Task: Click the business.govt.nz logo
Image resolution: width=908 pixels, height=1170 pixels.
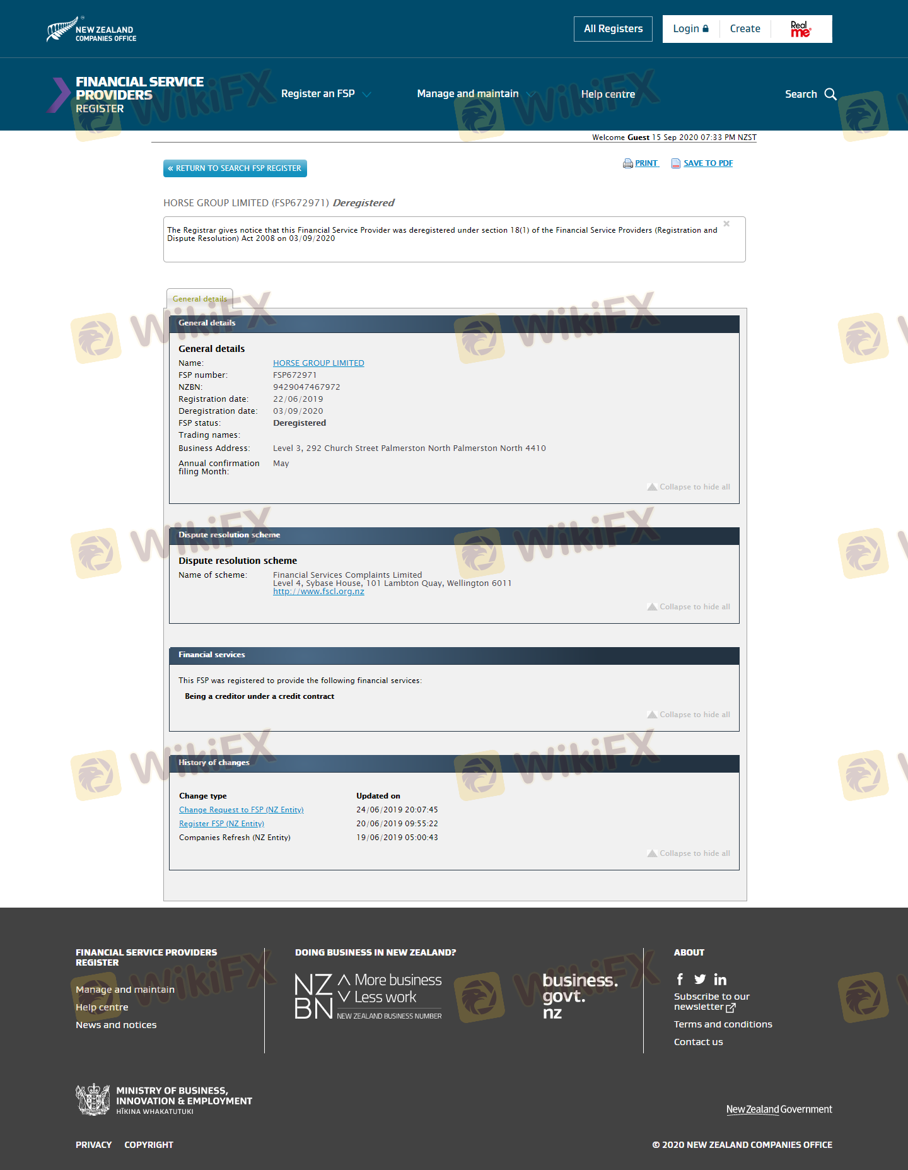Action: click(x=580, y=997)
